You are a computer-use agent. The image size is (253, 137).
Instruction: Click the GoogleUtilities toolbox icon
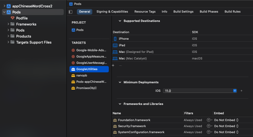[x=73, y=69]
